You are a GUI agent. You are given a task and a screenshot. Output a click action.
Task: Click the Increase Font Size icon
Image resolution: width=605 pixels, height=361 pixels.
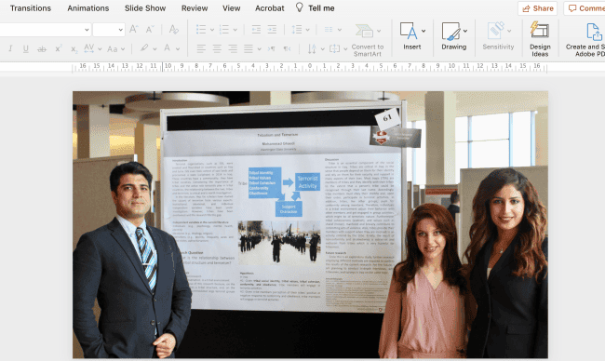click(133, 30)
